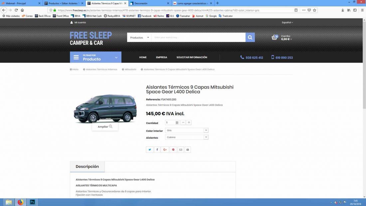Open Photoshop from the taskbar
366x206 pixels.
[x=32, y=202]
